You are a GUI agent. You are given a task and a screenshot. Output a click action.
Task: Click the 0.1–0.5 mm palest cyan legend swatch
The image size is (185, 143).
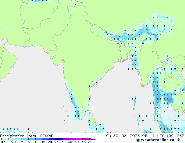(5, 139)
